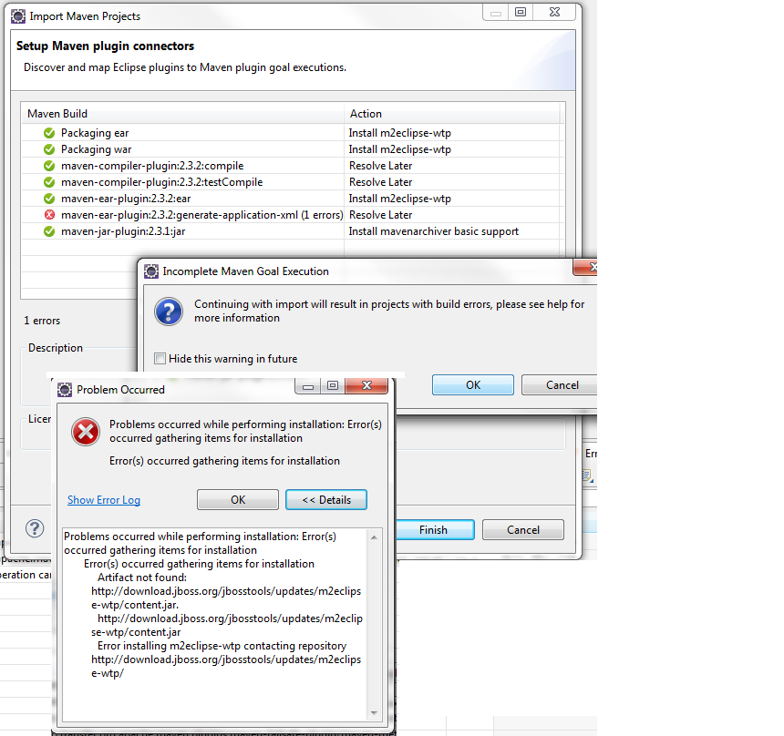Confirm OK in Incomplete Maven Goal Execution dialog
The height and width of the screenshot is (736, 784).
tap(473, 385)
